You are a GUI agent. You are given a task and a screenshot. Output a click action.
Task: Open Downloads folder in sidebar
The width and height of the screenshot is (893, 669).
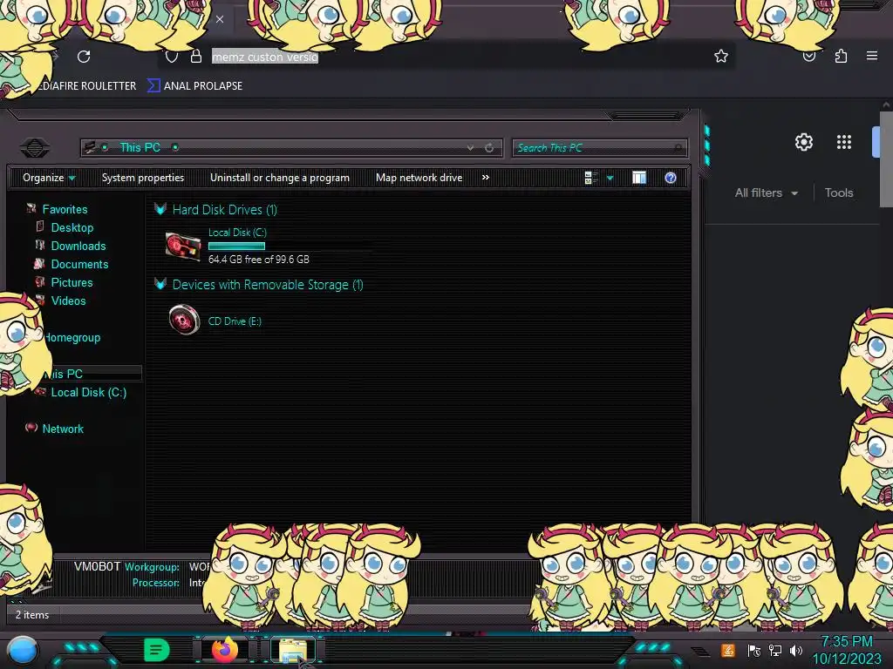click(x=78, y=246)
